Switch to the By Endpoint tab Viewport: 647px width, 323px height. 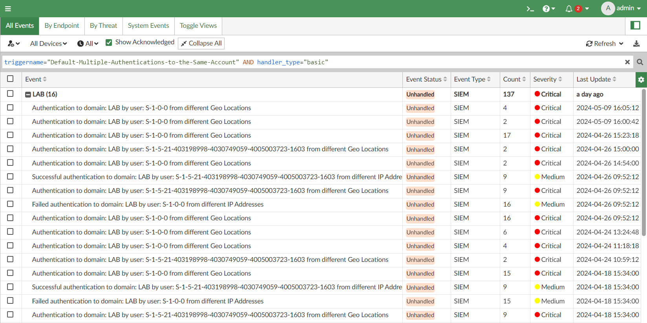62,25
